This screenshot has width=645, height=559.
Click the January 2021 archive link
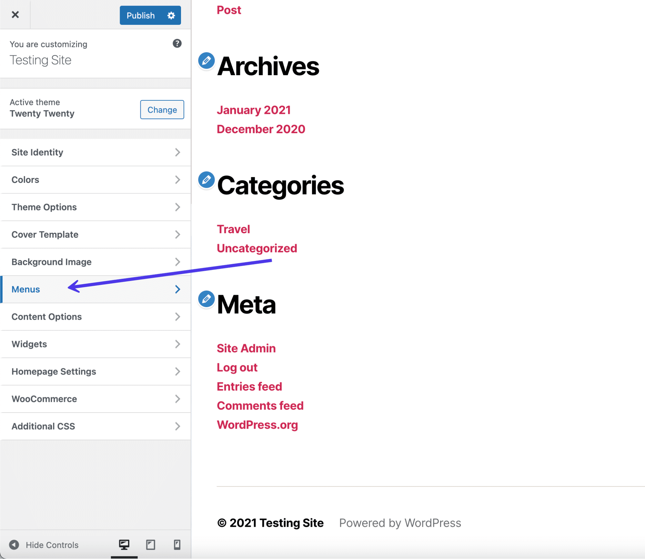click(x=254, y=110)
